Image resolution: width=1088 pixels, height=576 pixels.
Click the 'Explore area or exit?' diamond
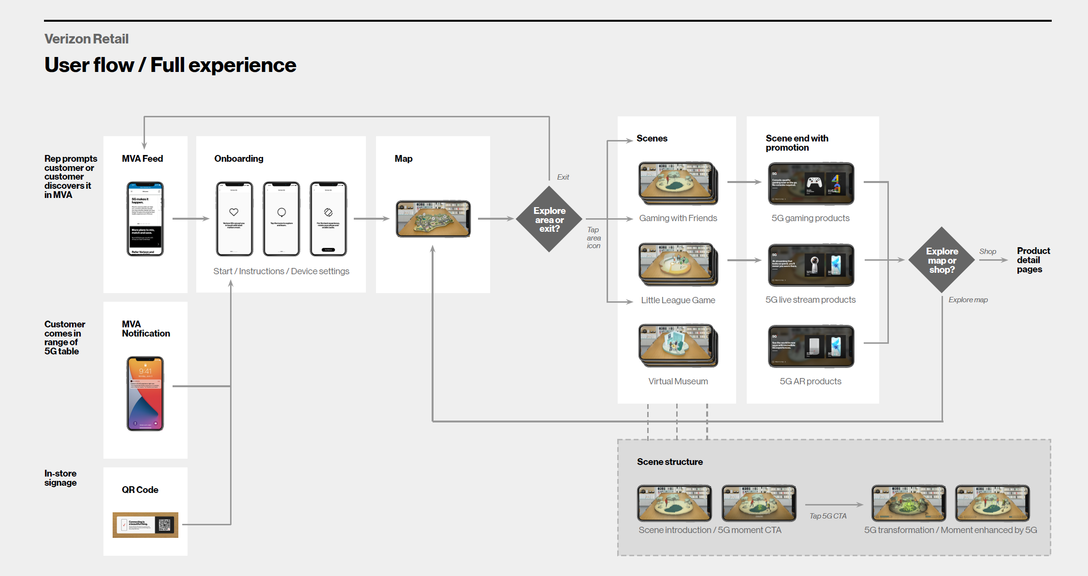point(549,219)
